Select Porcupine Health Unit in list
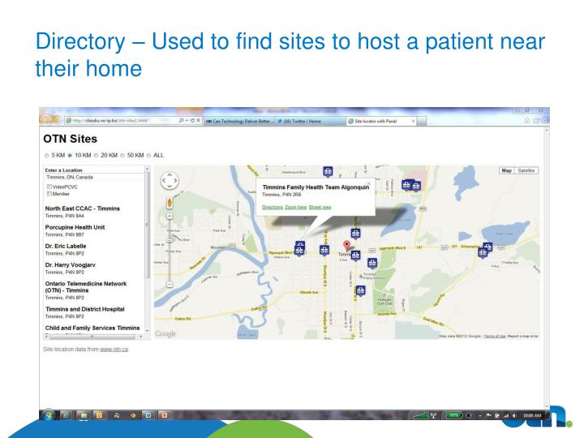584x438 pixels. pos(75,227)
